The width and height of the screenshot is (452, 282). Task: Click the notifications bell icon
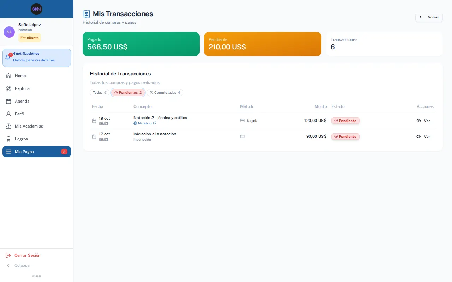tap(8, 57)
